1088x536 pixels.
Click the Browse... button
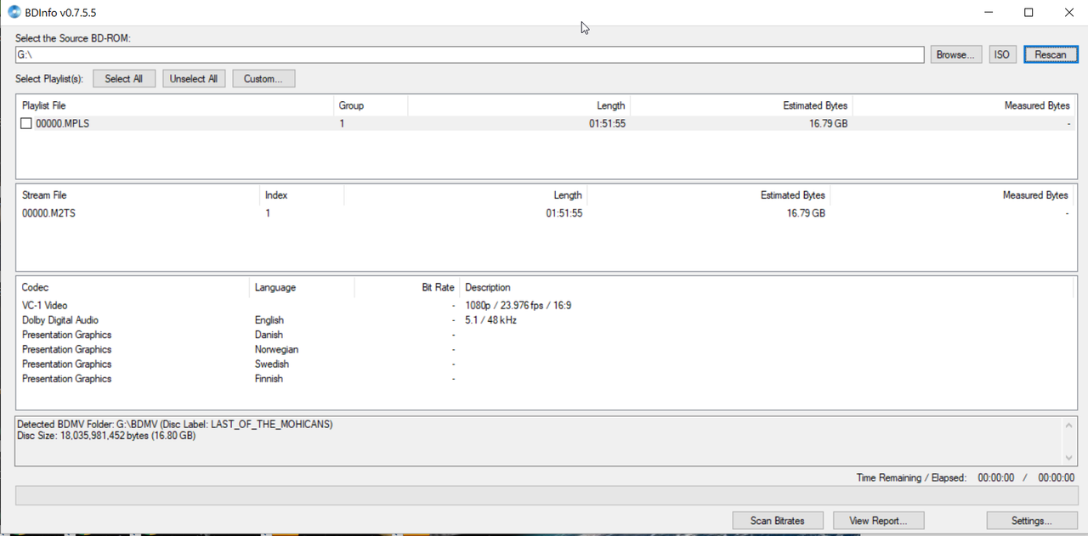(956, 54)
